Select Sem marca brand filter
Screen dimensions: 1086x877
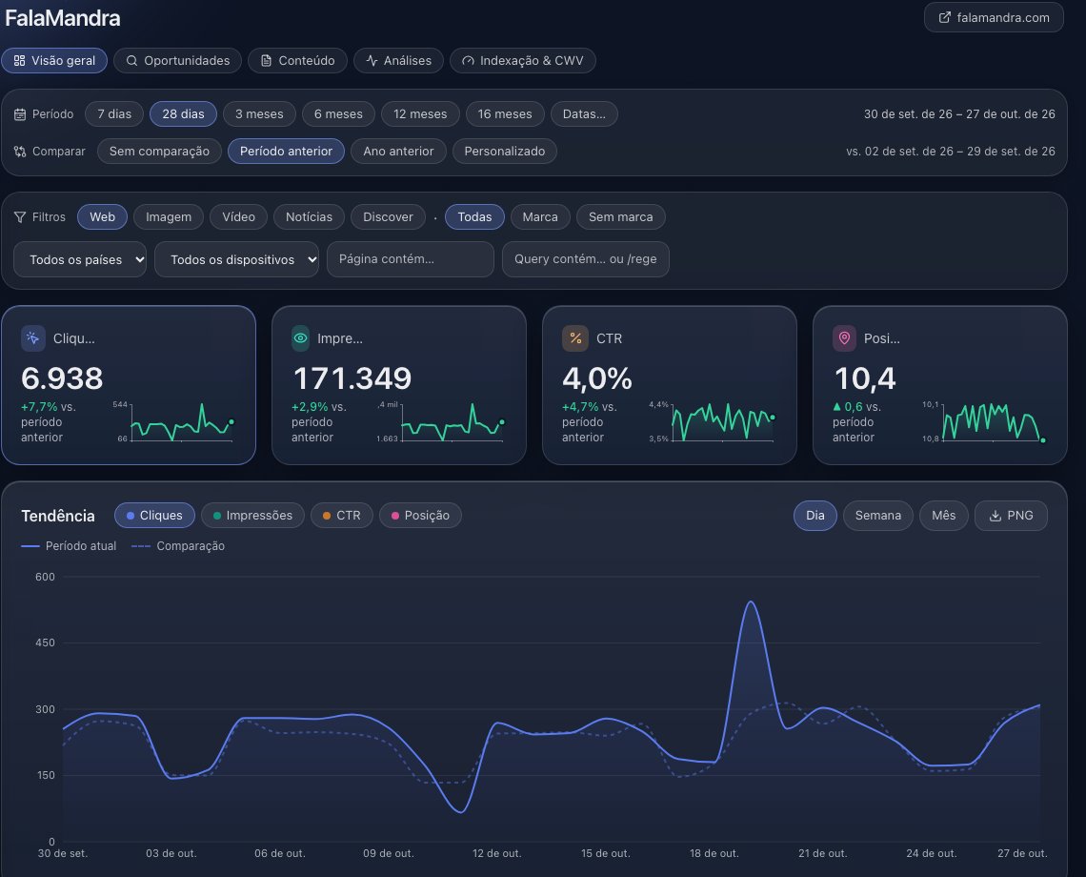pyautogui.click(x=620, y=217)
